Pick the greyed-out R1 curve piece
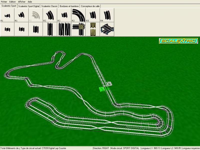Viewport: 200px width, 150px height. (36, 15)
